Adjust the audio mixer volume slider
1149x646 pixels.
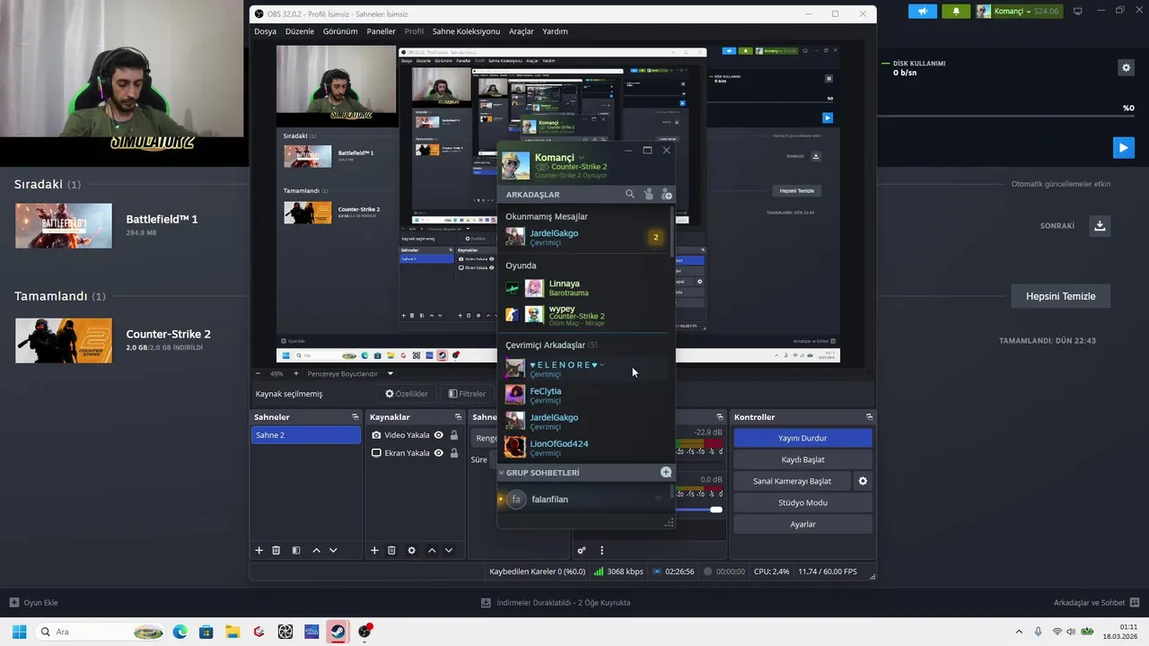click(716, 510)
